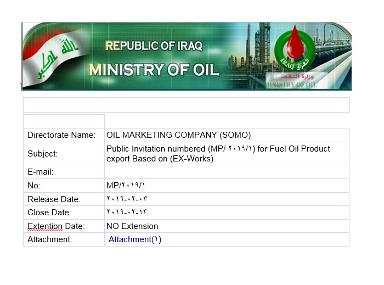Select the MP/٢٠١٩/١ number value
384x285 pixels.
click(126, 186)
